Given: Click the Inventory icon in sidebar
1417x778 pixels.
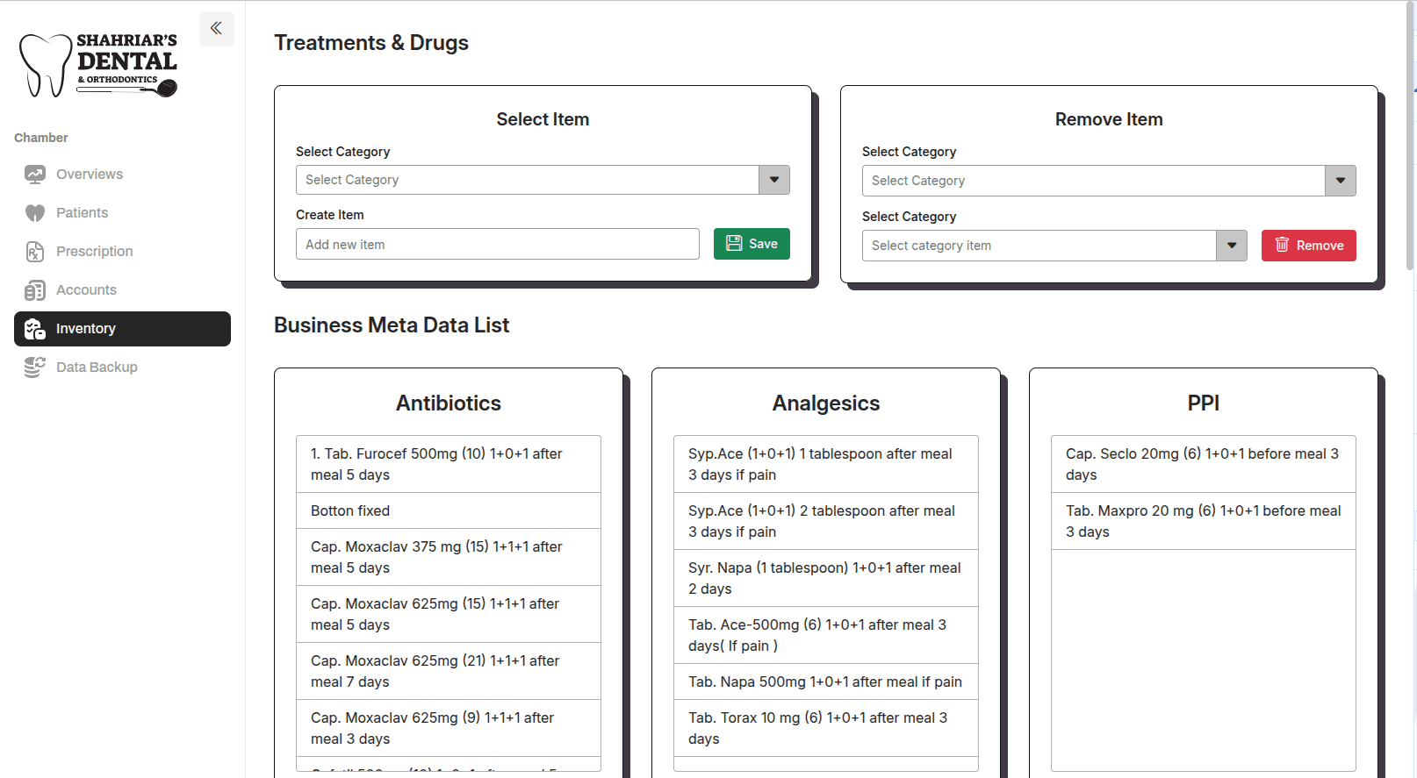Looking at the screenshot, I should [x=35, y=329].
